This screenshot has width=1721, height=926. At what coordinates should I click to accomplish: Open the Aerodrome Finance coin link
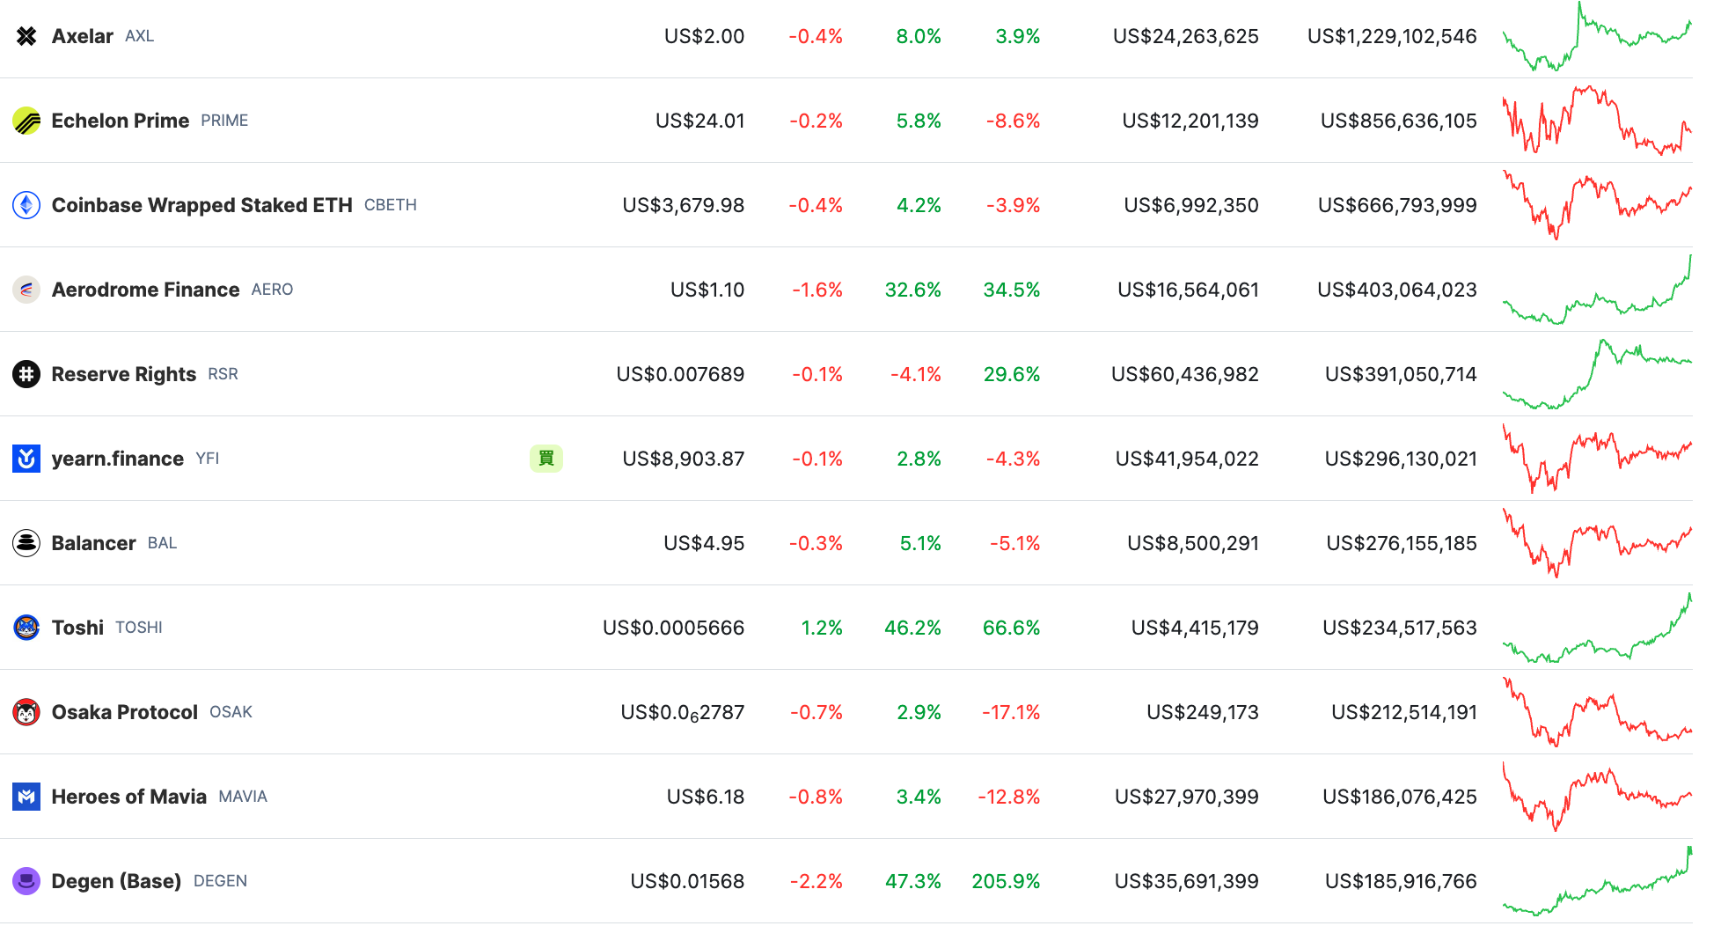(x=145, y=290)
